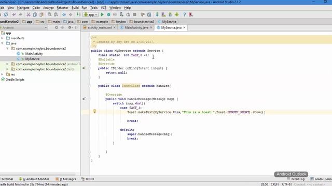The image size is (332, 186).
Task: Collapse the com.example.heybro.boundservice2 main package
Action: point(7,49)
